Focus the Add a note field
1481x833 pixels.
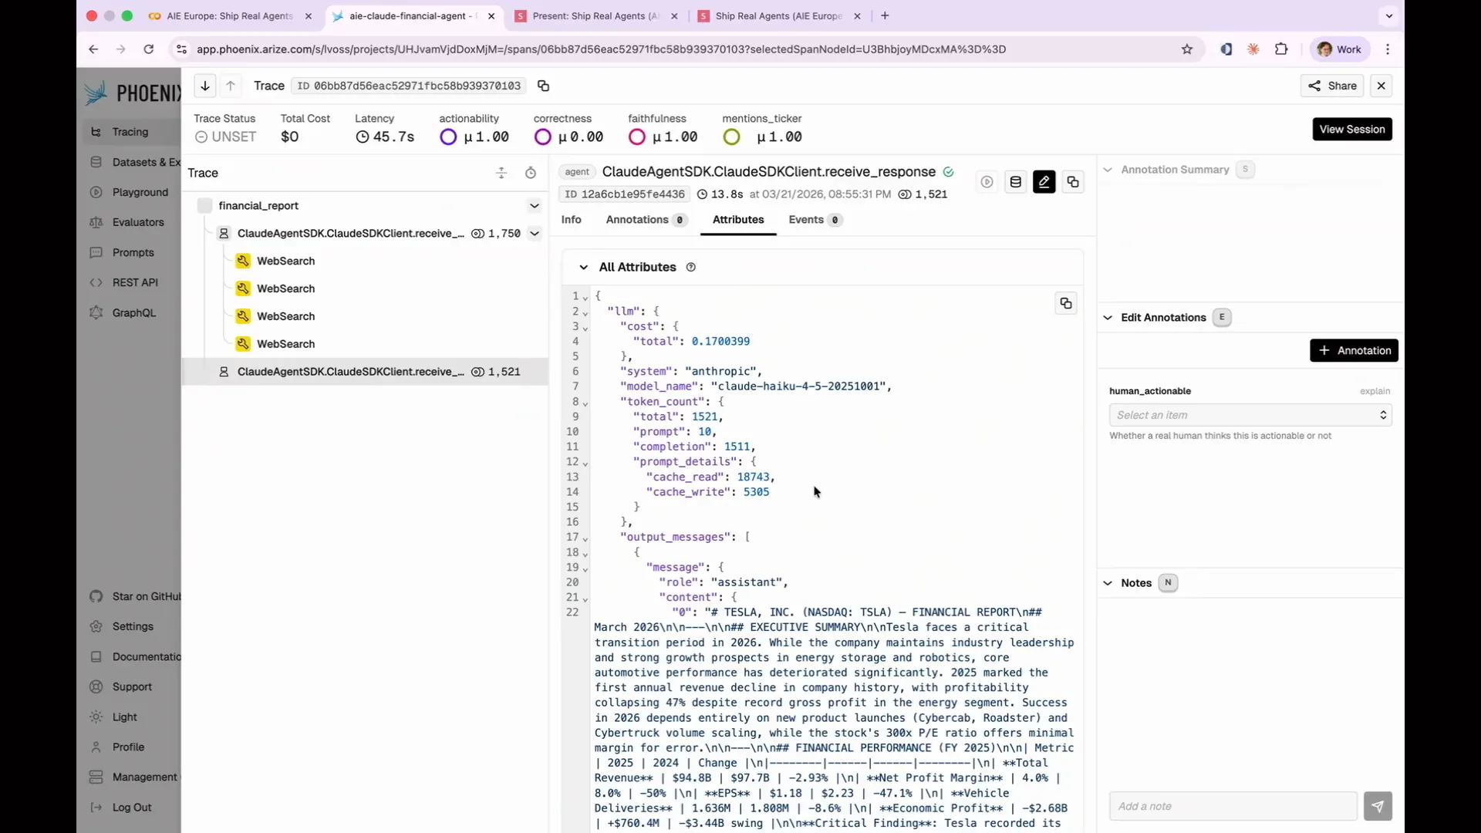click(x=1233, y=806)
